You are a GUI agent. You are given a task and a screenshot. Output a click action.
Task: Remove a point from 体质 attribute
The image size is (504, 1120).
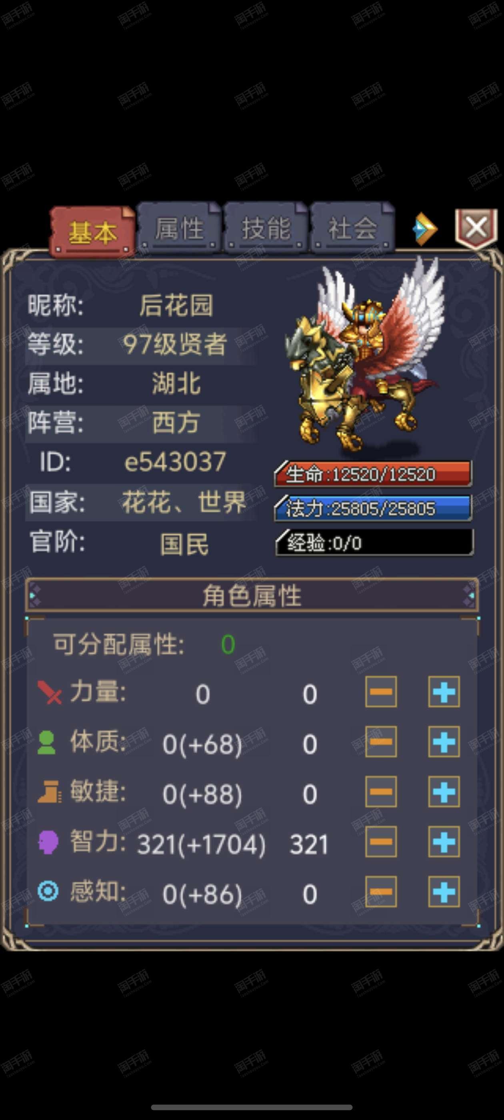click(x=381, y=742)
